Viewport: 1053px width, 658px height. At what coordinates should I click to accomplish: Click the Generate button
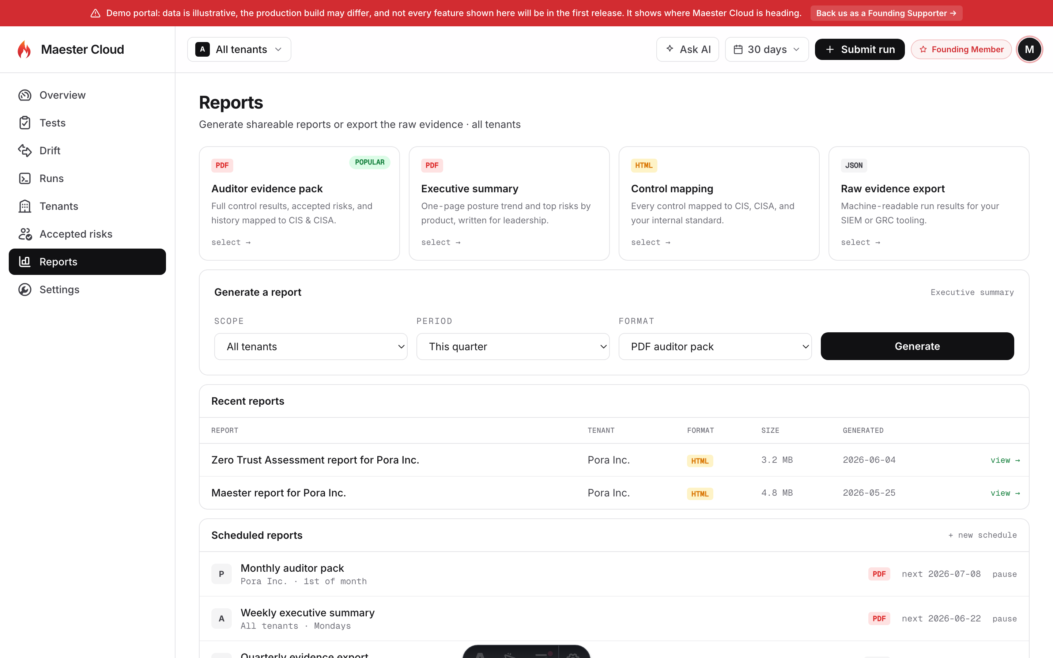(x=917, y=346)
